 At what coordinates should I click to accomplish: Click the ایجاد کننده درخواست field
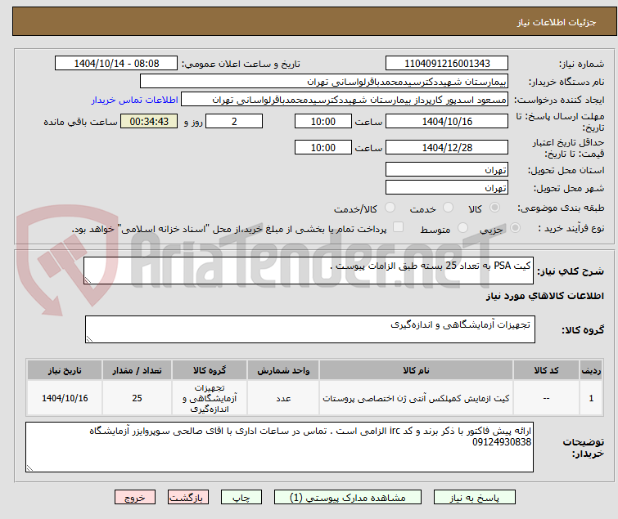(x=345, y=100)
